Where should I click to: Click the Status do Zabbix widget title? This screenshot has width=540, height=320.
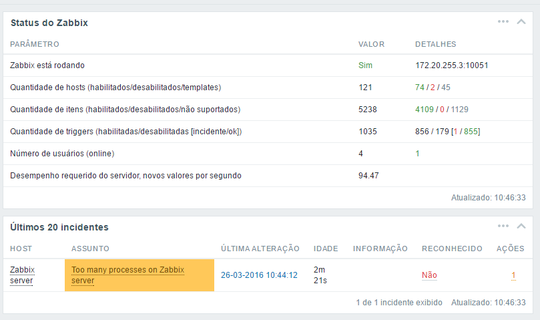(49, 23)
